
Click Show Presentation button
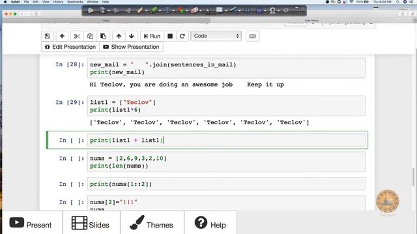point(132,47)
